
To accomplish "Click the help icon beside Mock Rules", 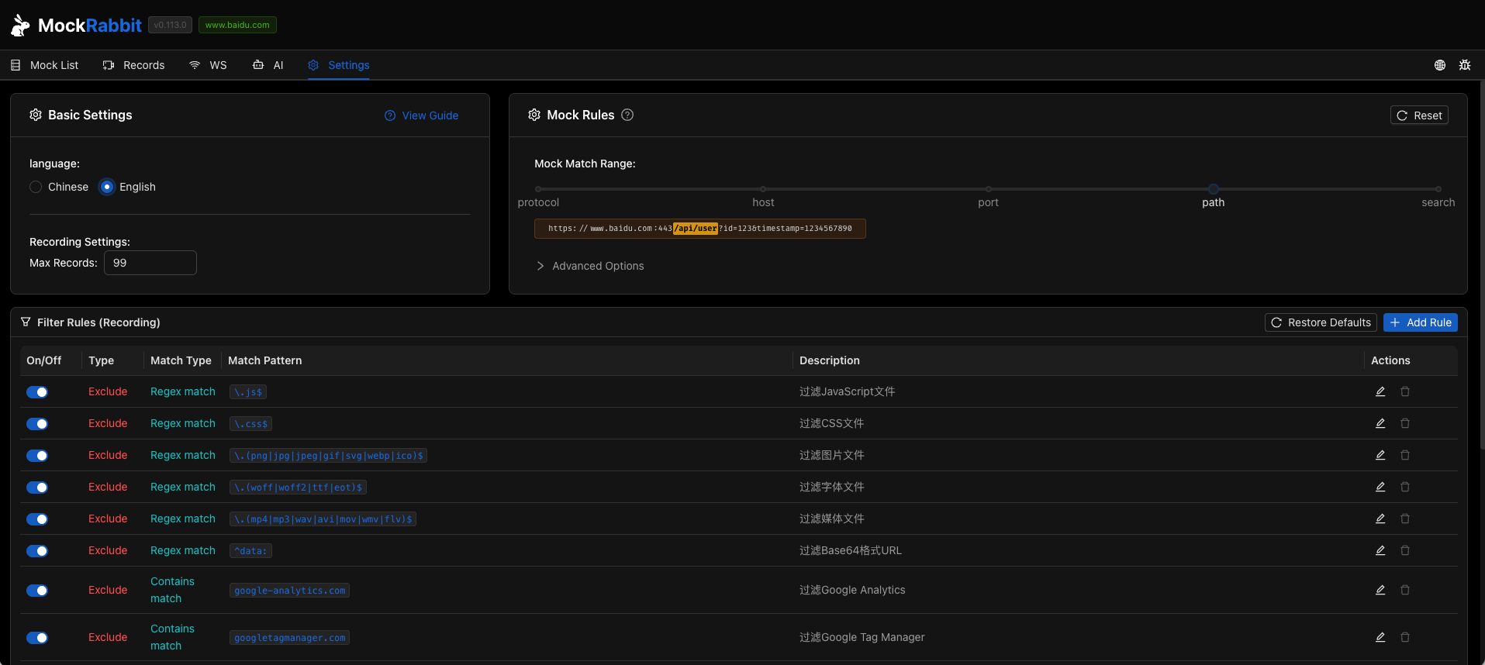I will point(627,115).
